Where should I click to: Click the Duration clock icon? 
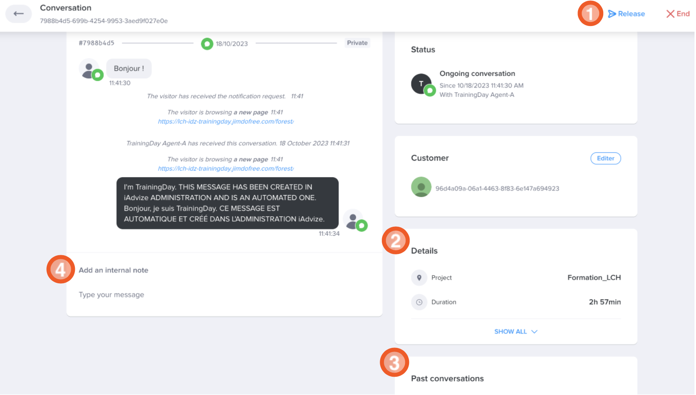(419, 302)
